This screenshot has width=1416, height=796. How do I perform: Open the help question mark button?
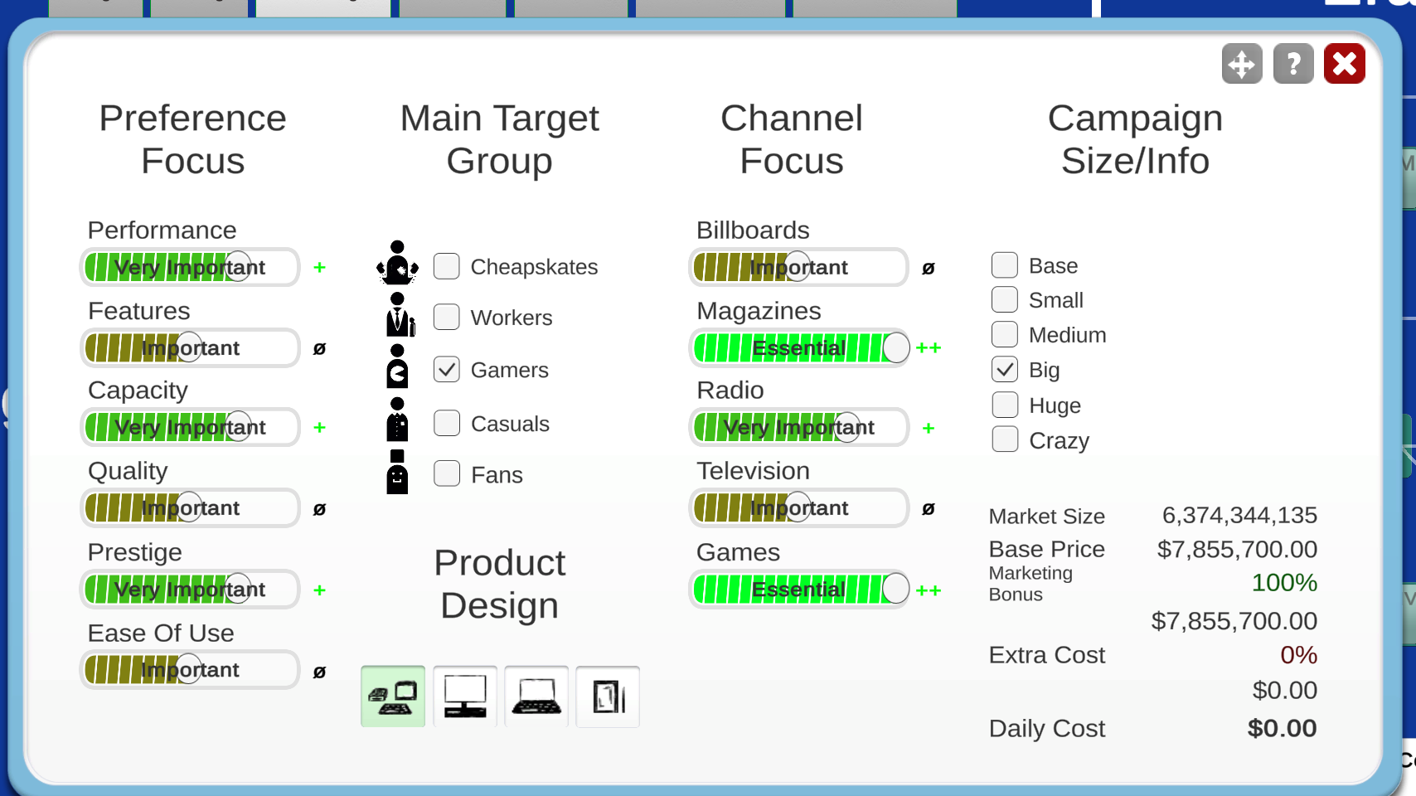point(1293,64)
